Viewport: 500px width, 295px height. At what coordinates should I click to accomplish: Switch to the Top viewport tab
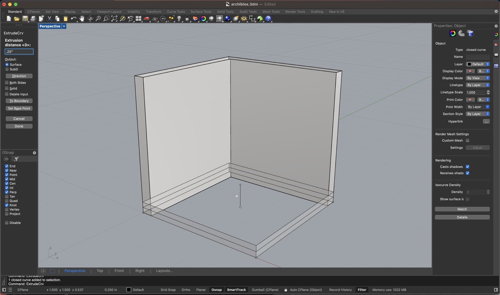(100, 271)
